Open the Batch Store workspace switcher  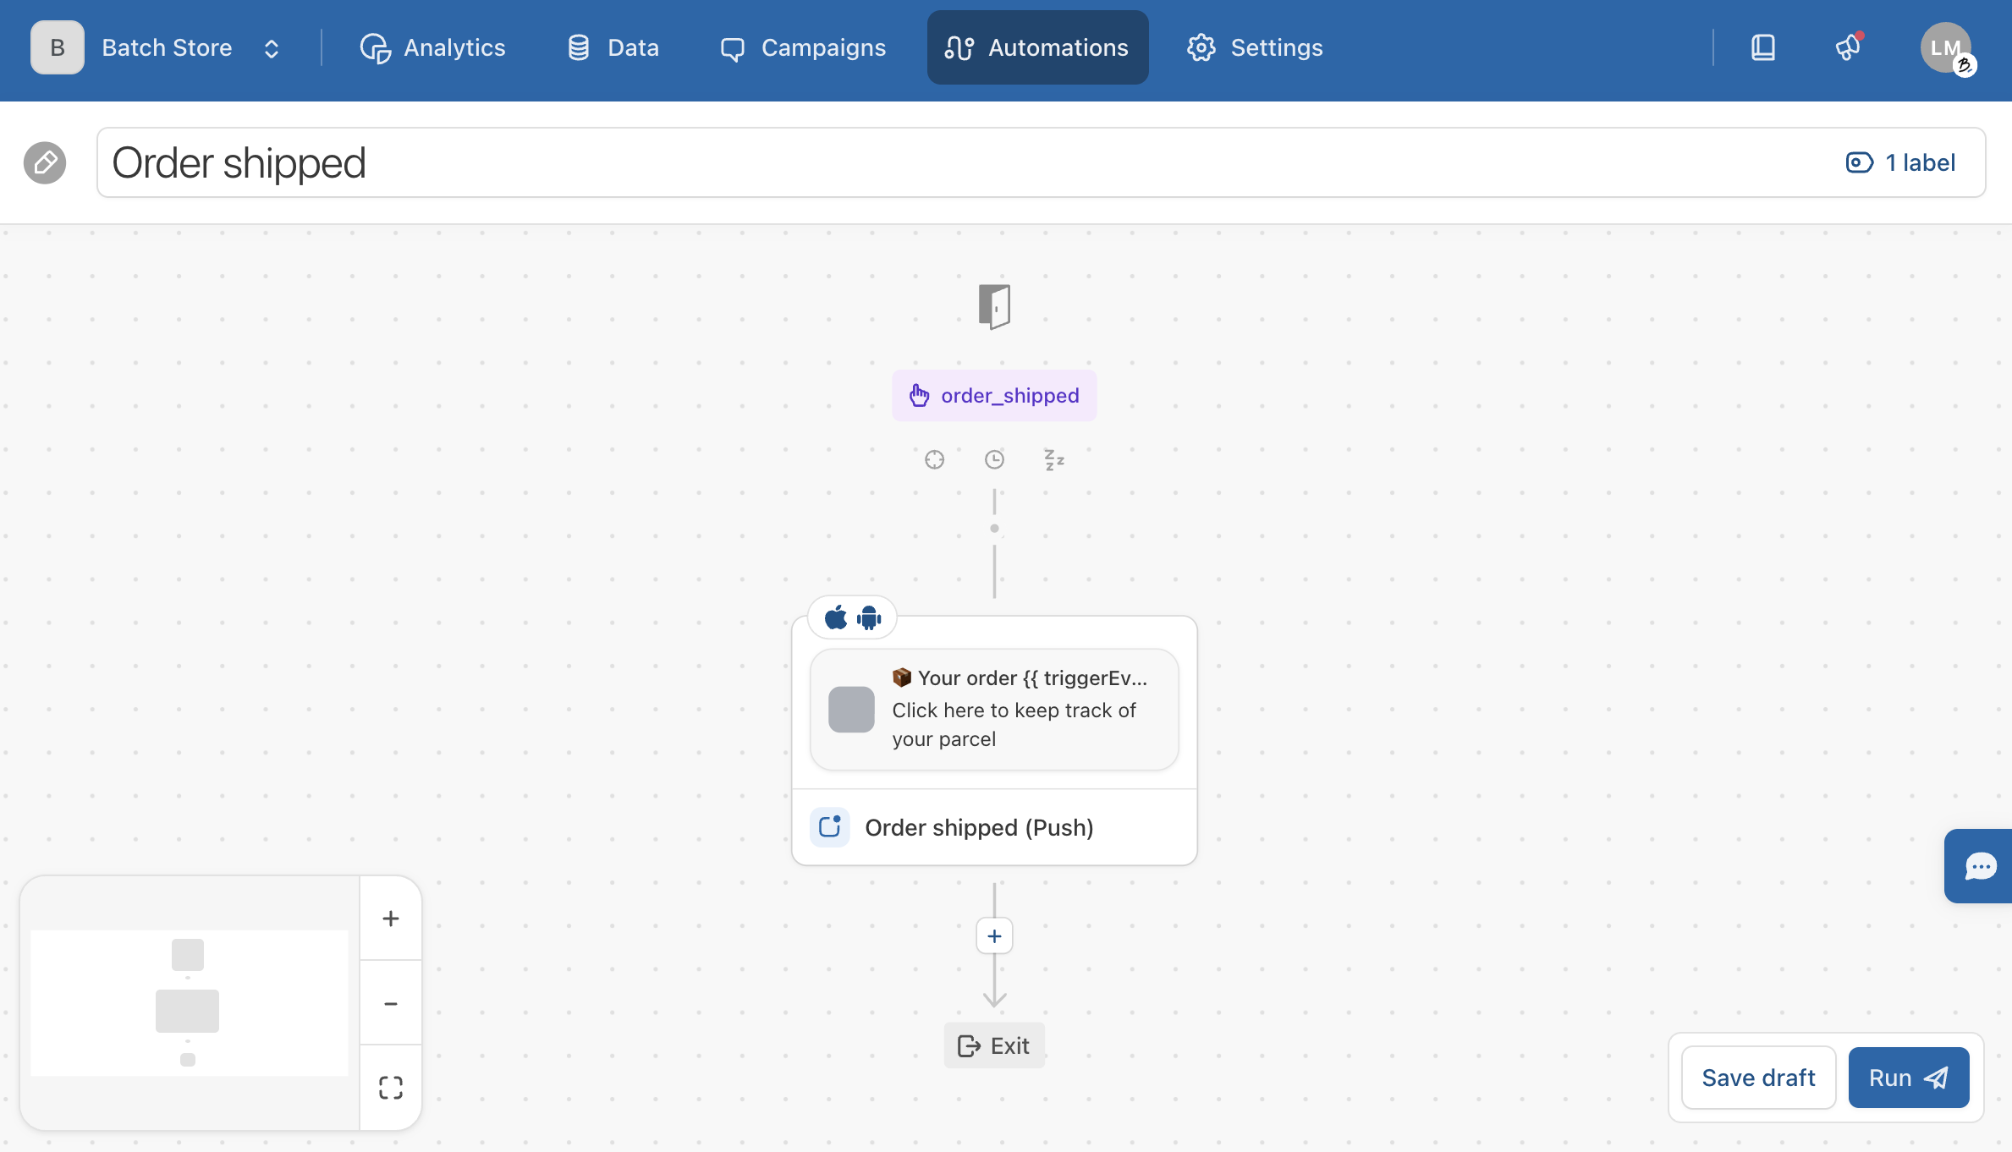click(x=166, y=47)
